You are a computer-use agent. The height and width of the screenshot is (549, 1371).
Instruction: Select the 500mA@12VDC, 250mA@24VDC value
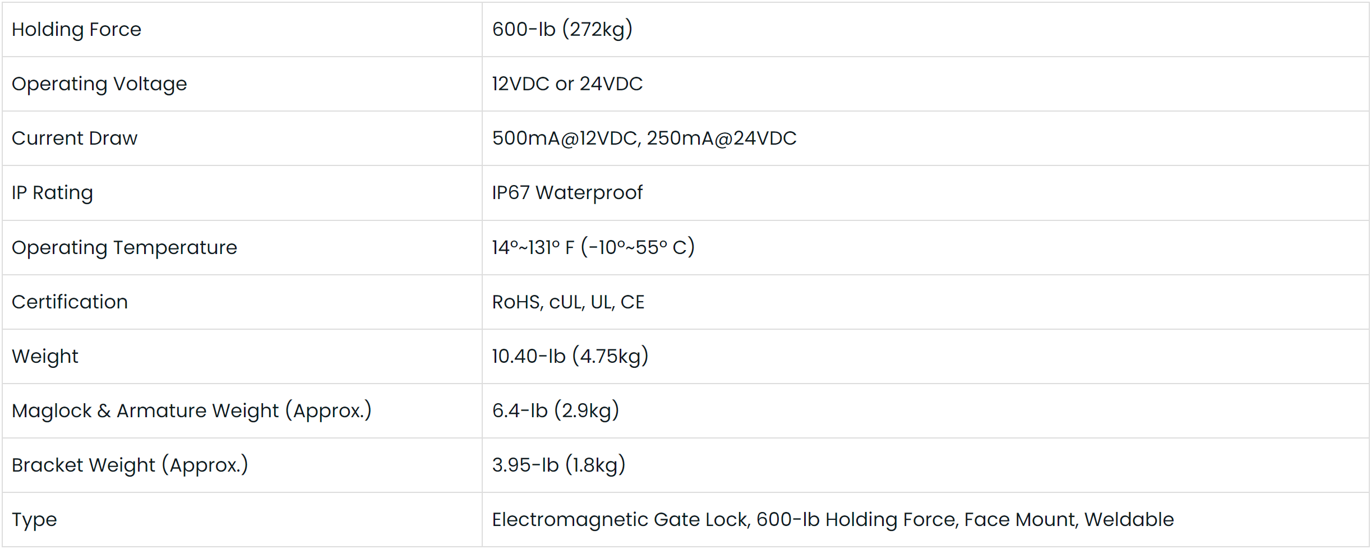click(644, 138)
